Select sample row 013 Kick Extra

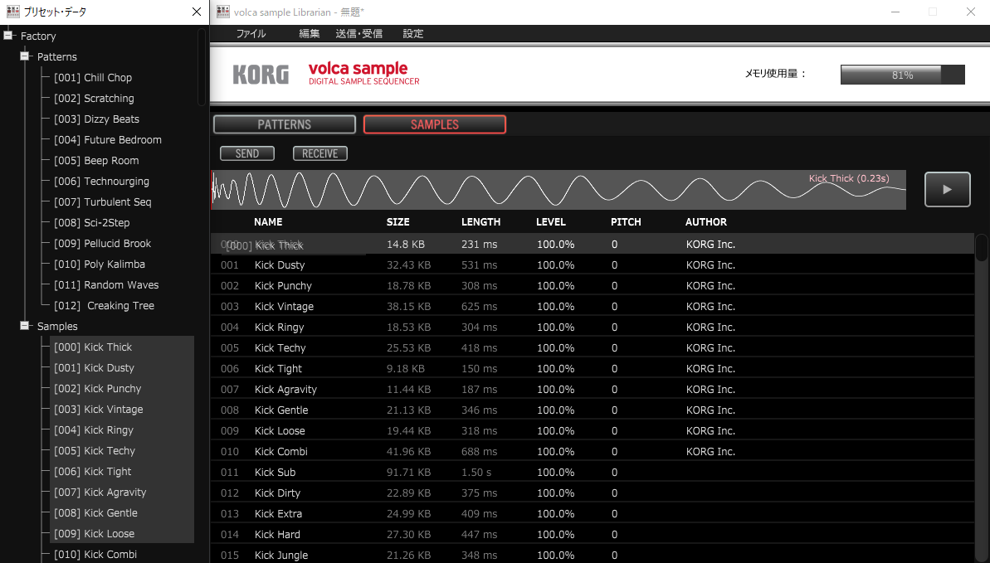(x=593, y=514)
